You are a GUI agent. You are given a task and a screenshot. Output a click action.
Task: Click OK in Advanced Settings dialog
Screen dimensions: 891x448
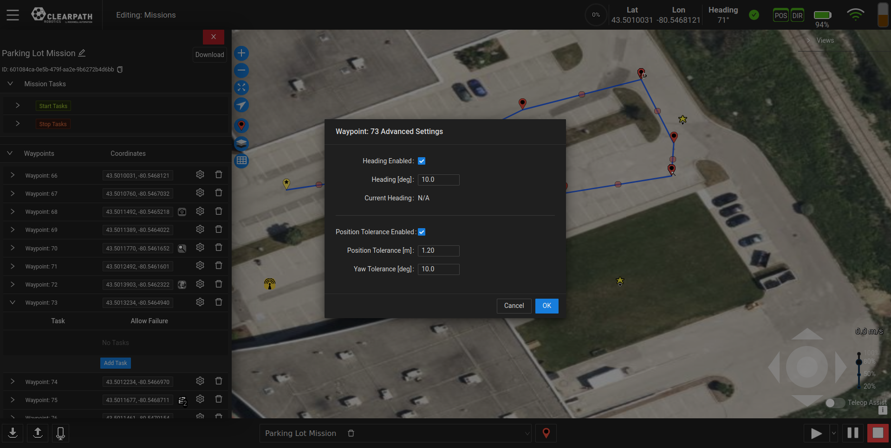point(546,306)
